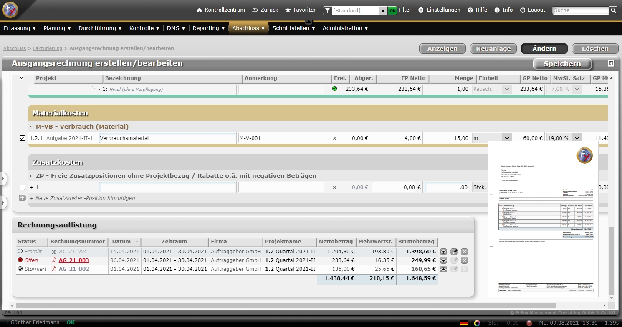Screen dimensions: 622x327
Task: Click into the Suche search field
Action: point(581,10)
